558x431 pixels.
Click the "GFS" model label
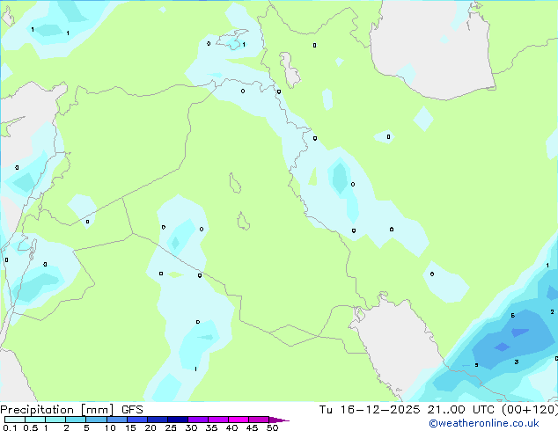tap(132, 410)
